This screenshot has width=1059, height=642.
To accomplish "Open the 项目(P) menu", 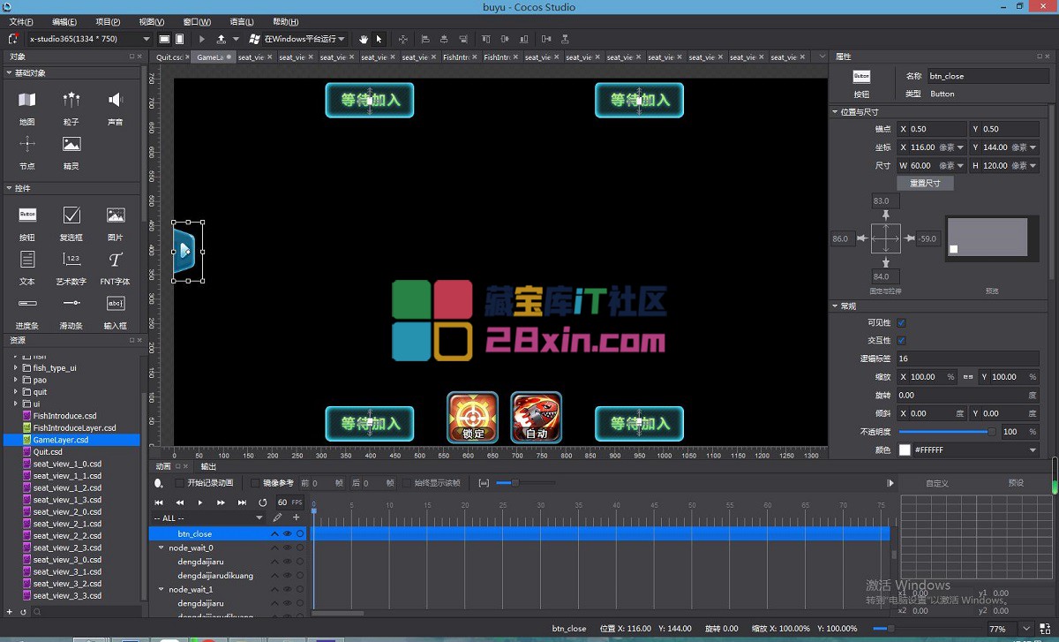I will point(108,22).
